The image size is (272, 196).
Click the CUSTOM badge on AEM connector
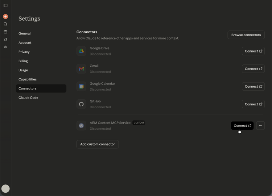click(139, 123)
